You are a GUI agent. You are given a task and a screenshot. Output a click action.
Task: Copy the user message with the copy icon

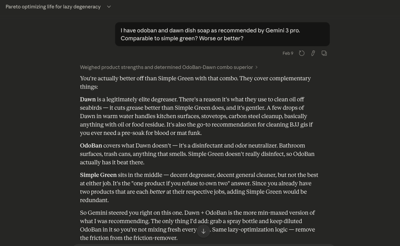pyautogui.click(x=324, y=53)
